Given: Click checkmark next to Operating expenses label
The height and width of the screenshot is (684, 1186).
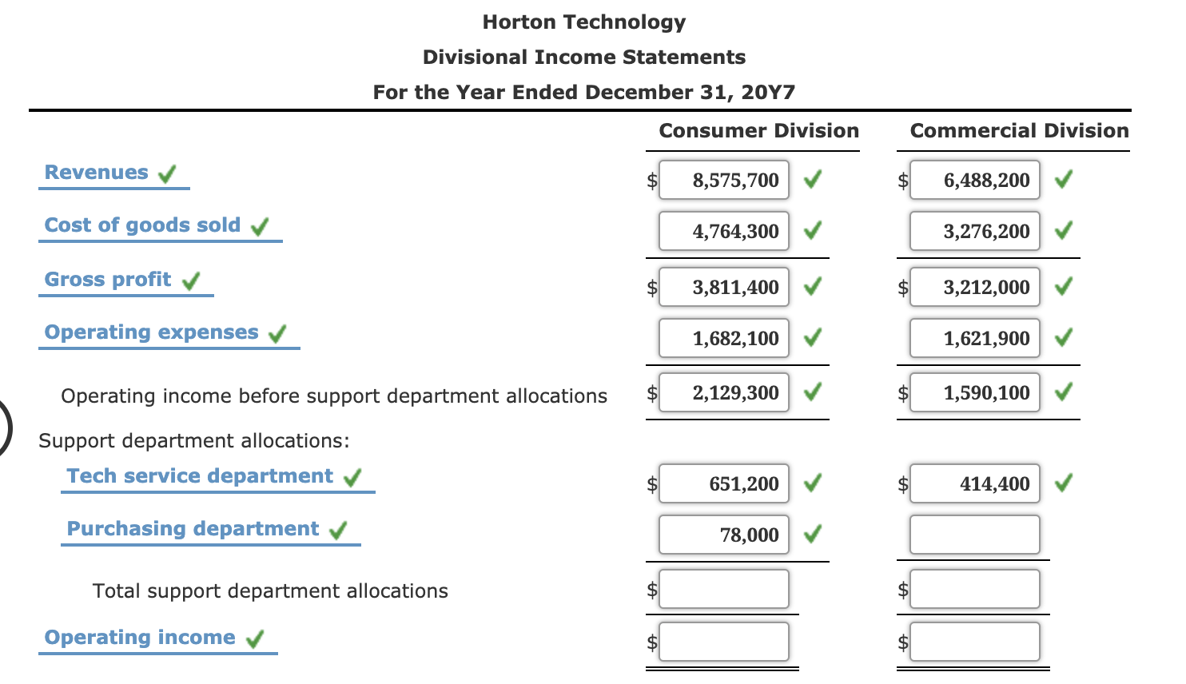Looking at the screenshot, I should coord(277,334).
